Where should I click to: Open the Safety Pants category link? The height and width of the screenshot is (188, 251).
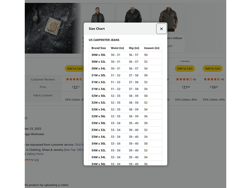(x=34, y=154)
